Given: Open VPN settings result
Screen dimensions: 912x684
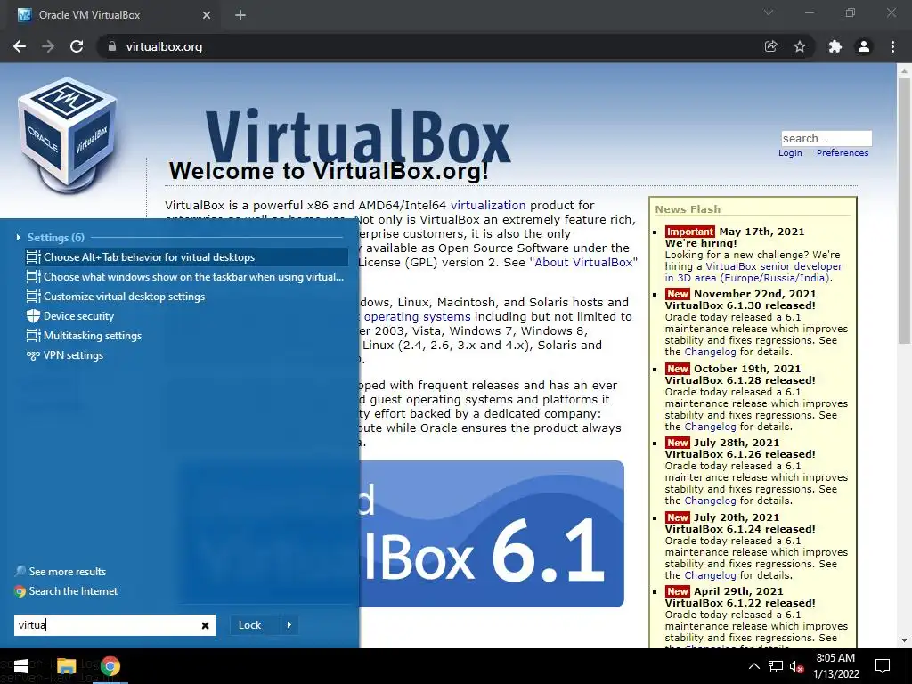Looking at the screenshot, I should (x=187, y=355).
